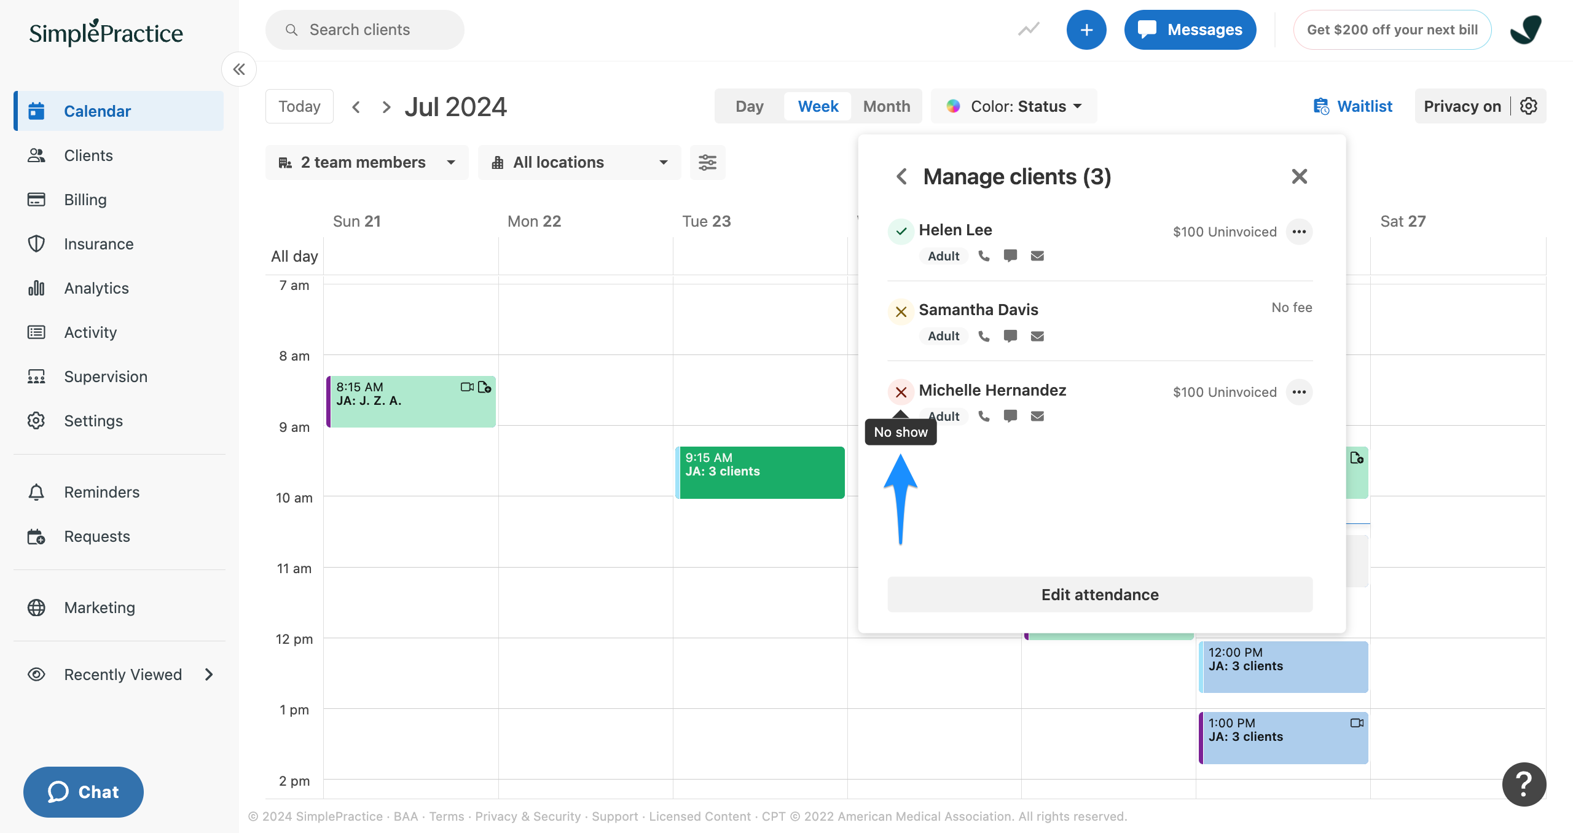Open Insurance in sidebar

pyautogui.click(x=119, y=244)
